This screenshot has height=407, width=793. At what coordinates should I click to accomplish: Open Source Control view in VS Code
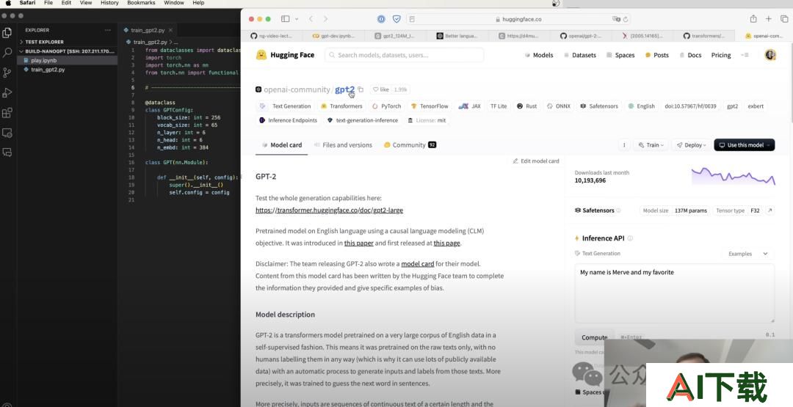coord(7,73)
